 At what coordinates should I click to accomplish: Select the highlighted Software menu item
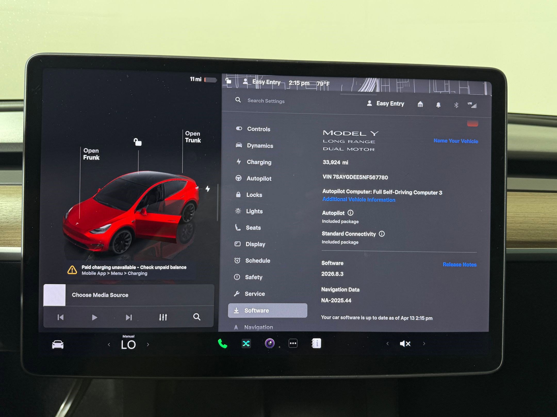[268, 310]
